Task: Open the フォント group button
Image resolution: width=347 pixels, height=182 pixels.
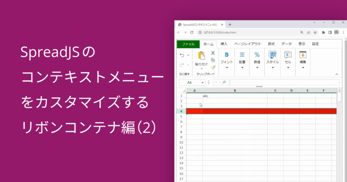Action: 227,61
